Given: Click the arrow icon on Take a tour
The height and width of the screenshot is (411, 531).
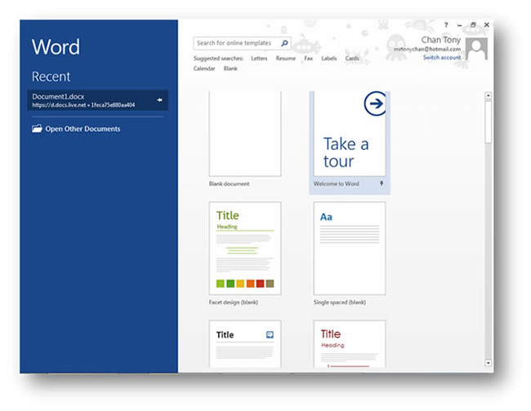Looking at the screenshot, I should pyautogui.click(x=373, y=104).
